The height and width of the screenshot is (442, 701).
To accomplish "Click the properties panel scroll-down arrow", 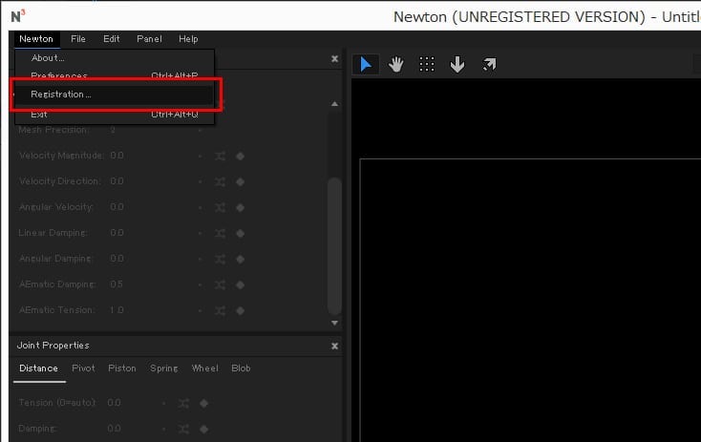I will 334,323.
